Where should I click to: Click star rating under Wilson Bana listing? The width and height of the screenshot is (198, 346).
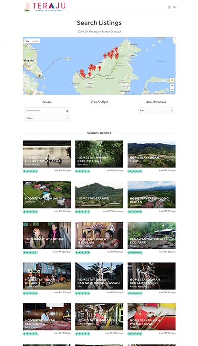coord(135,334)
